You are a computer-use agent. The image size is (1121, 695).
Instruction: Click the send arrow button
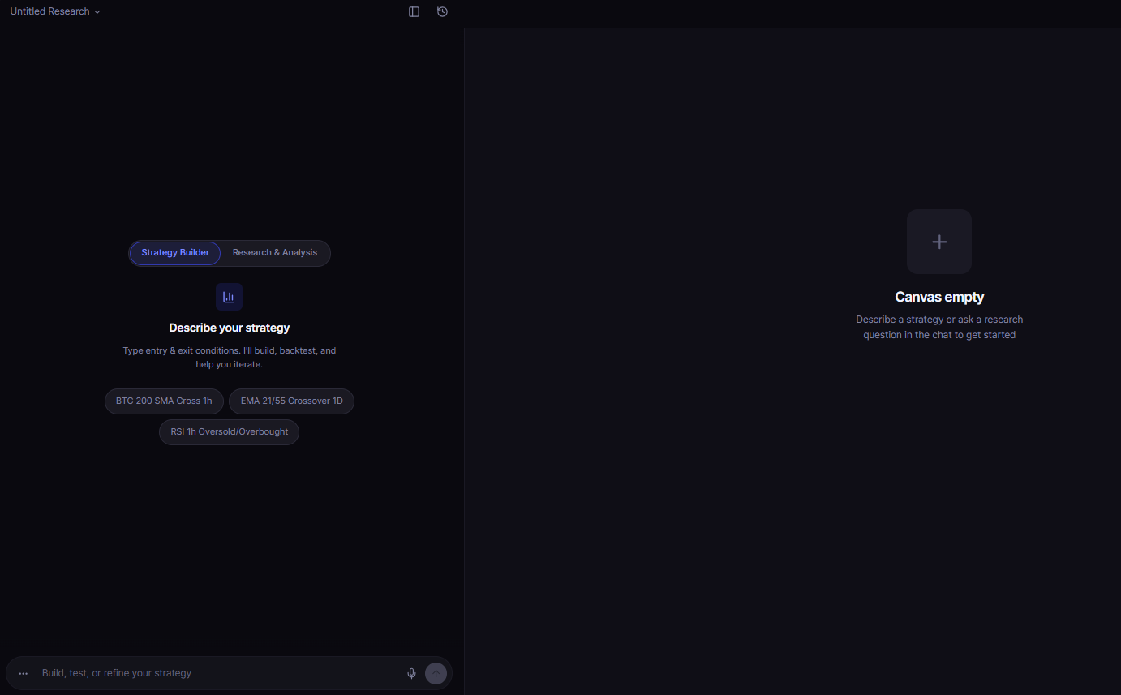436,673
